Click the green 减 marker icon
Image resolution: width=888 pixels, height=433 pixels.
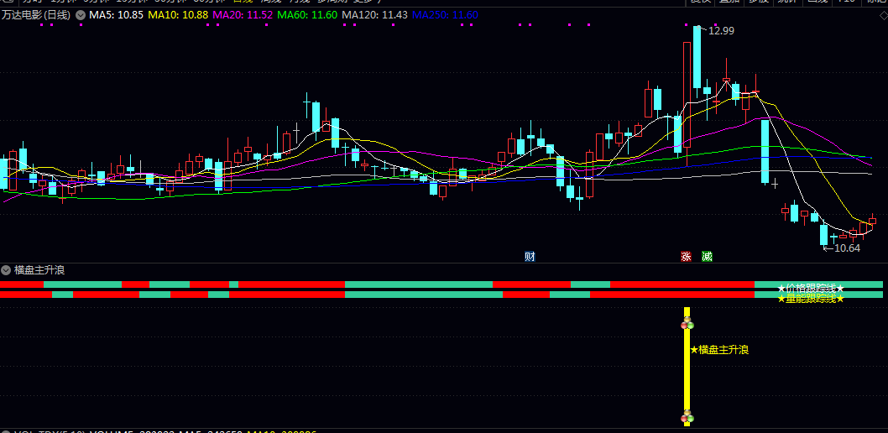707,257
